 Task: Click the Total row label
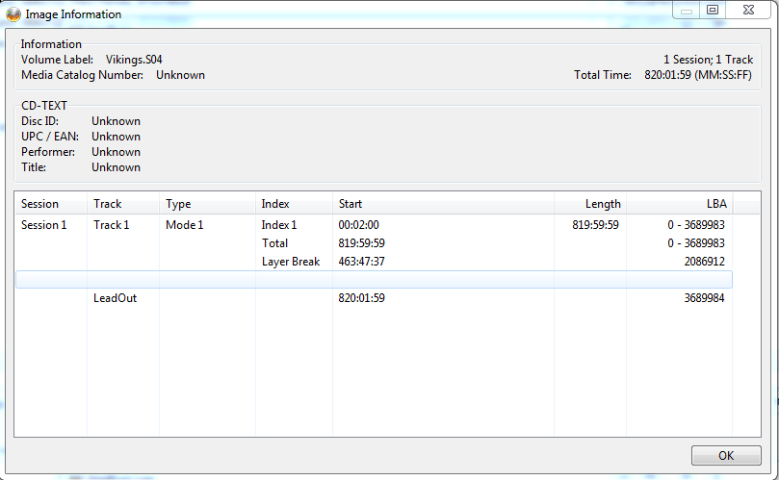pos(274,243)
